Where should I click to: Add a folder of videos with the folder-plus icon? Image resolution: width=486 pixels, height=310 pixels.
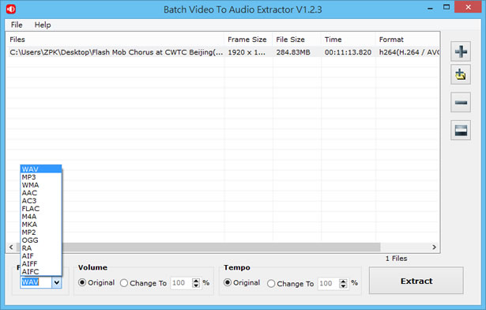point(461,74)
